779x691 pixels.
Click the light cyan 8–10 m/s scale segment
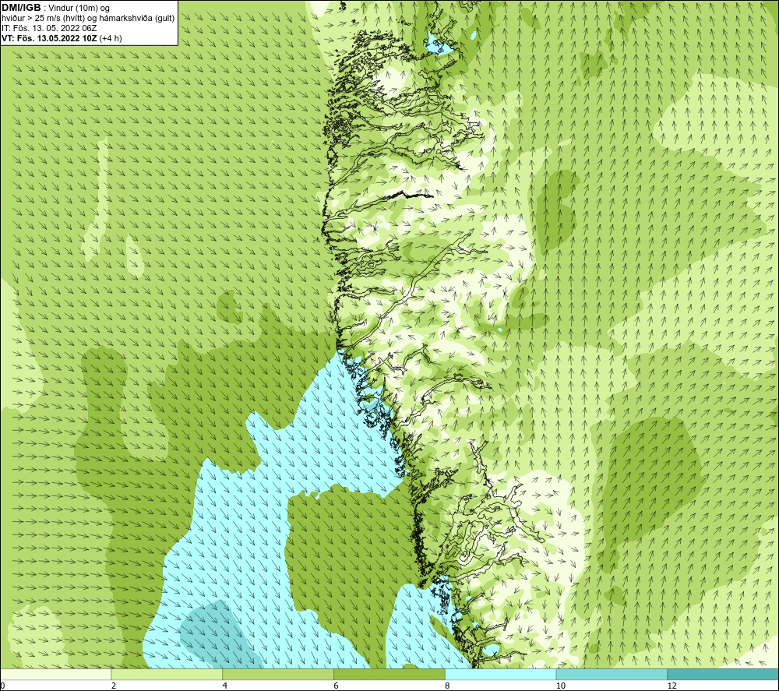coord(501,674)
